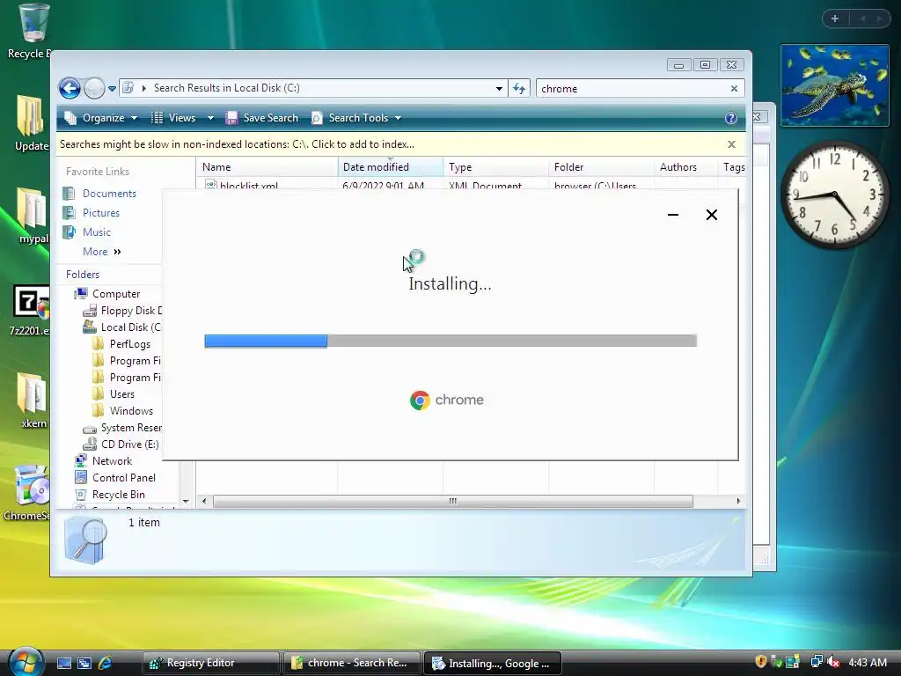Select the xkern desktop folder
The width and height of the screenshot is (901, 676).
(x=33, y=400)
